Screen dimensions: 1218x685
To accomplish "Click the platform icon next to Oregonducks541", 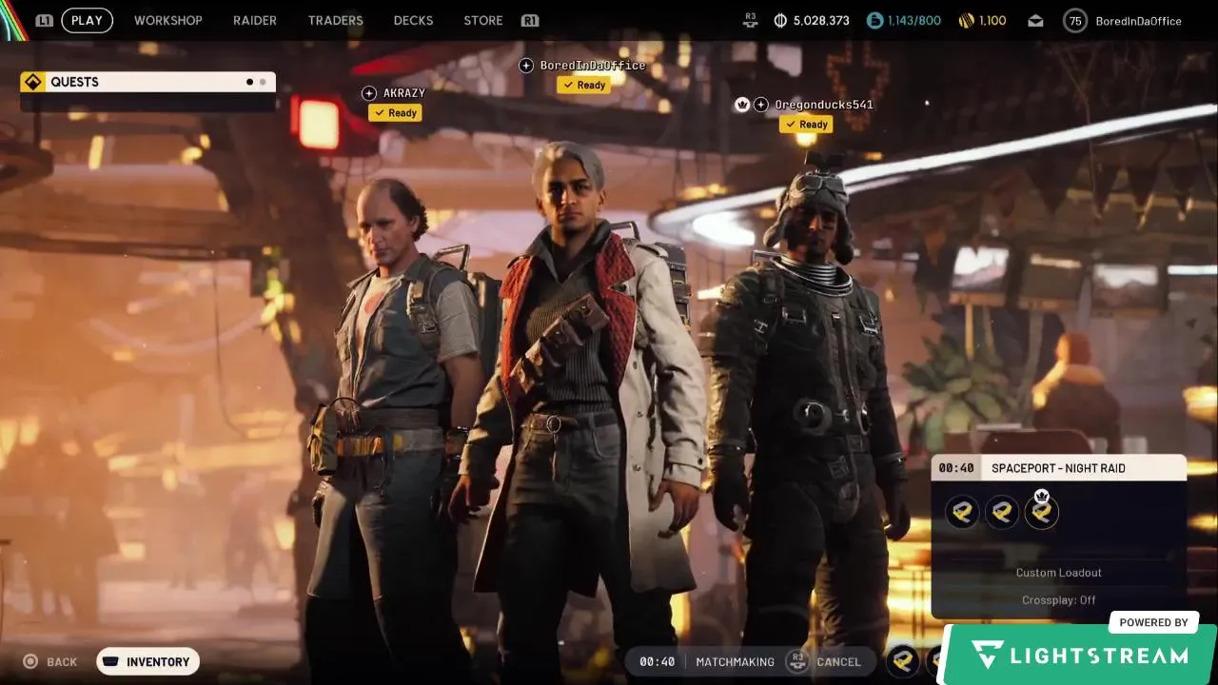I will point(761,105).
